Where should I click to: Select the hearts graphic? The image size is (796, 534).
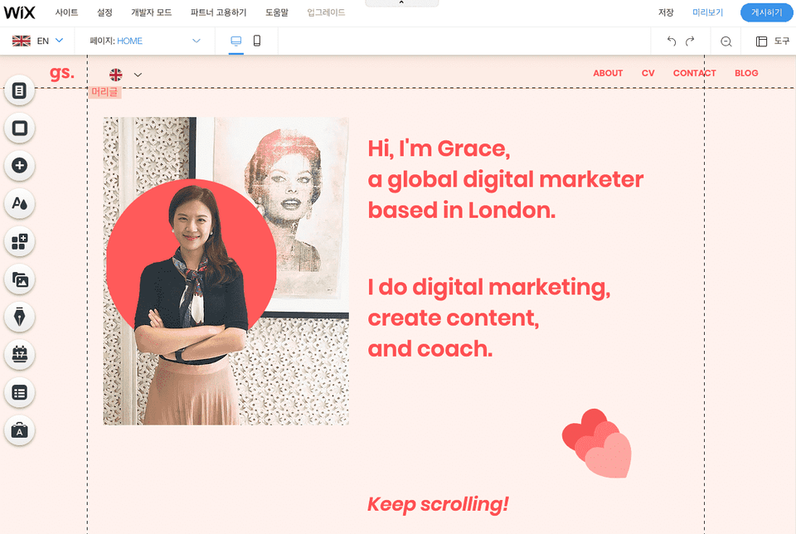(597, 443)
